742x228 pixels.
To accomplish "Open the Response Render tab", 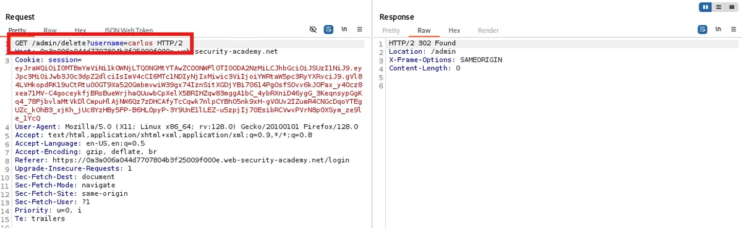I will click(488, 30).
